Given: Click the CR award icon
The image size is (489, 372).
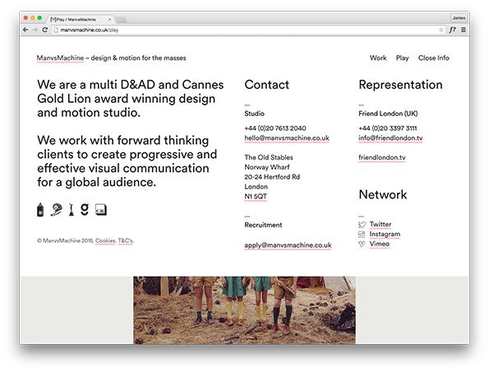Looking at the screenshot, I should point(101,210).
